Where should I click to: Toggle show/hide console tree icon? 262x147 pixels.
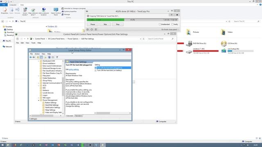pyautogui.click(x=41, y=57)
